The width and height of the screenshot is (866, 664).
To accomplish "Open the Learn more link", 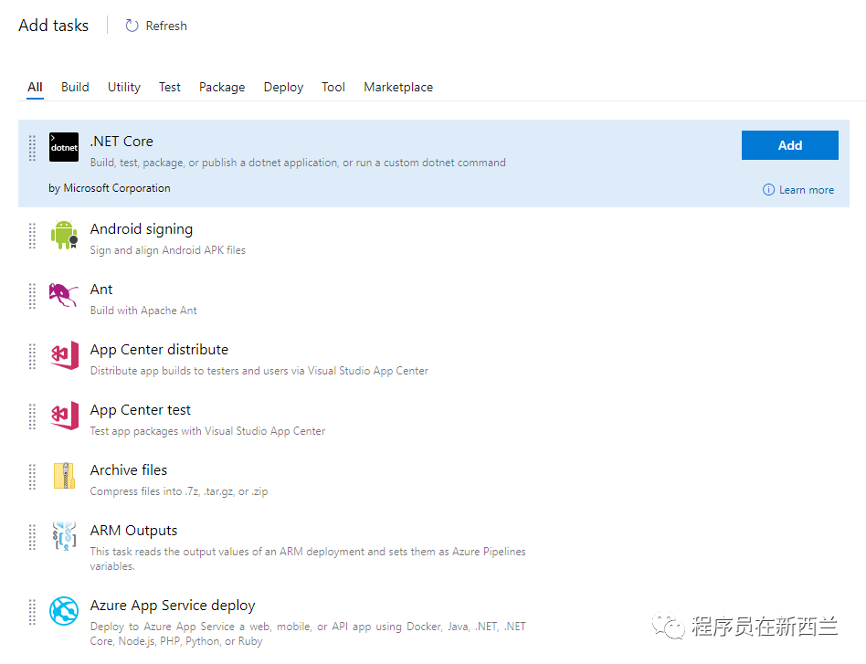I will click(807, 190).
